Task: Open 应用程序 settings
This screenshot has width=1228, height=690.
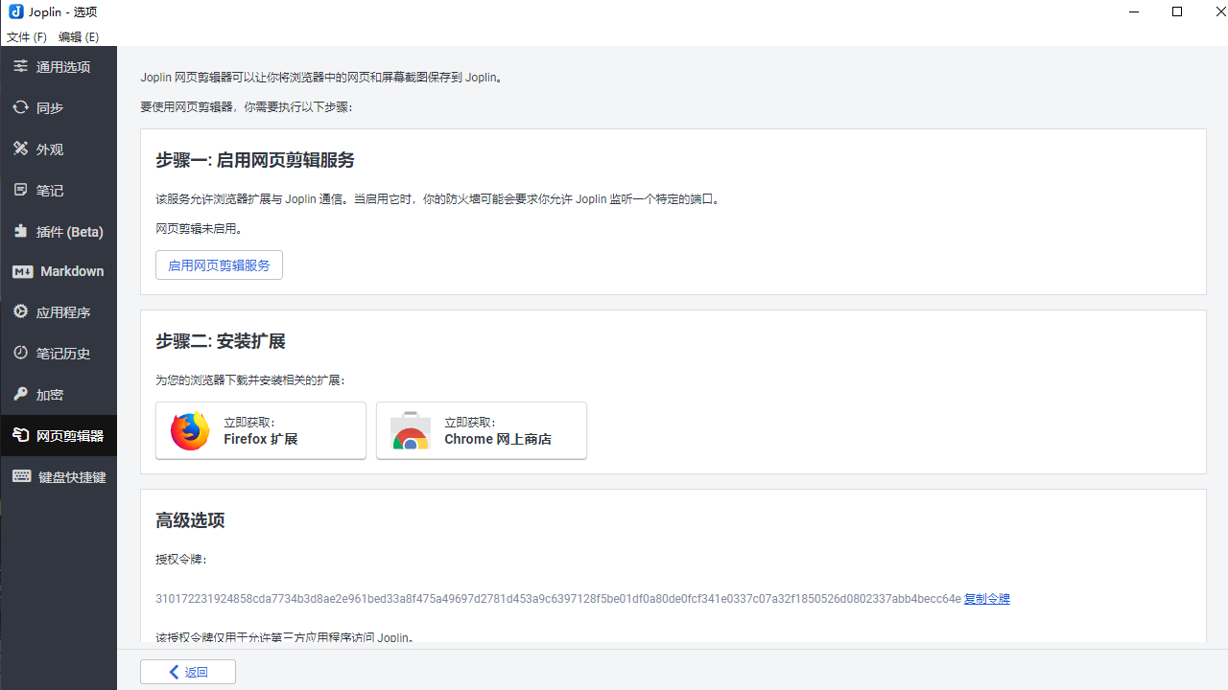Action: point(58,311)
